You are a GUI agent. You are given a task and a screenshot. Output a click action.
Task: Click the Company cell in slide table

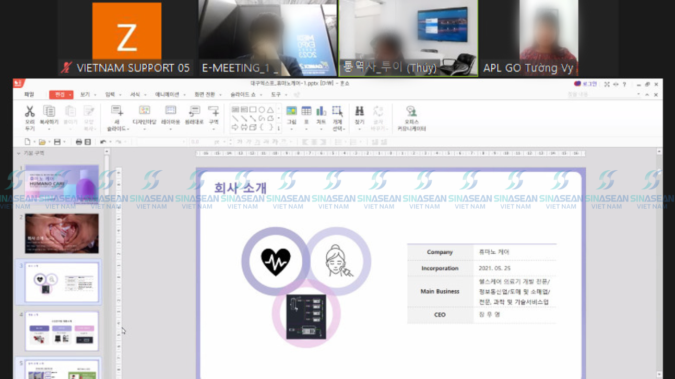[x=440, y=252]
